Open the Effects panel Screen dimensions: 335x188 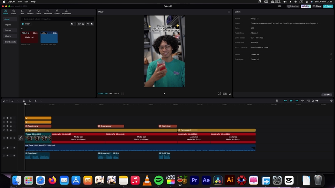pyautogui.click(x=38, y=12)
